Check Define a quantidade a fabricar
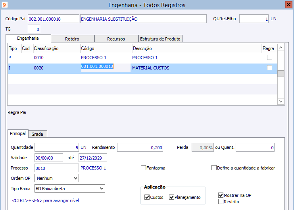Viewport: 294px width, 210px height. (214, 168)
